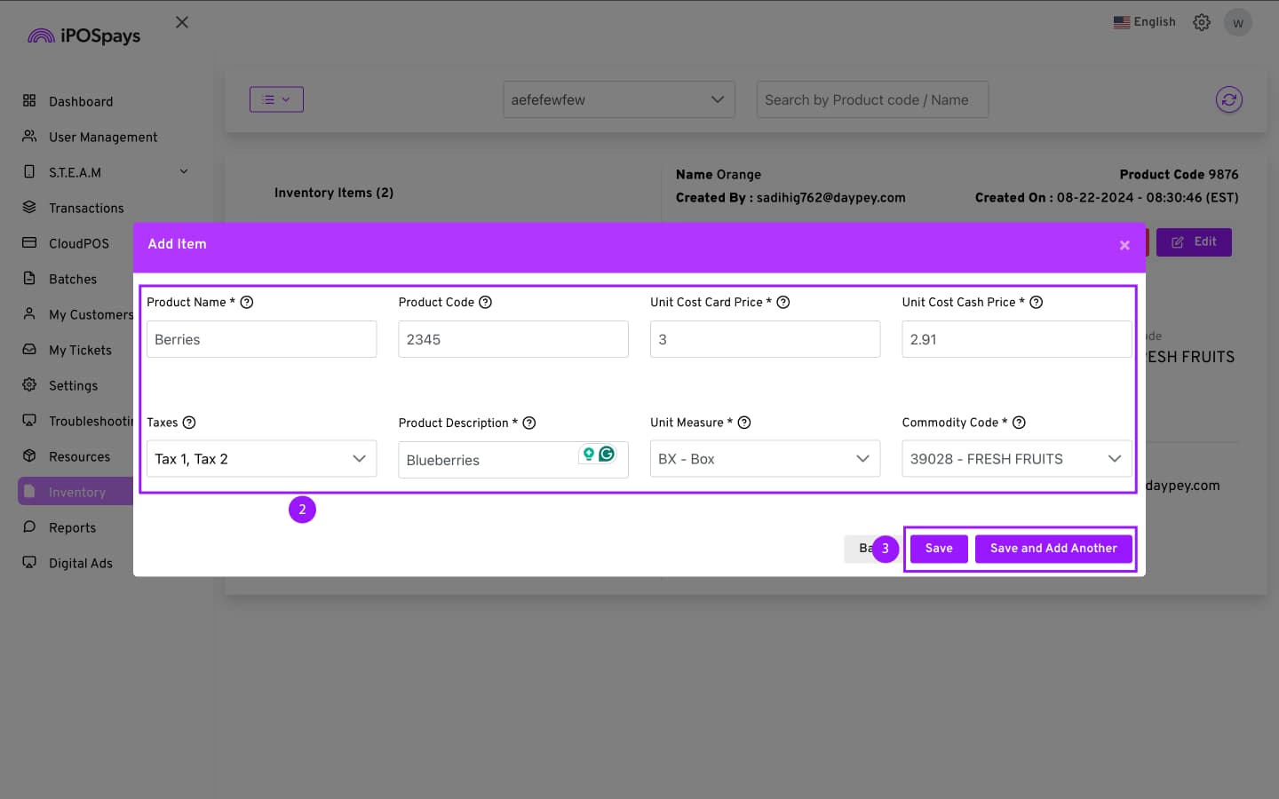1279x799 pixels.
Task: Click the Save button
Action: [938, 549]
